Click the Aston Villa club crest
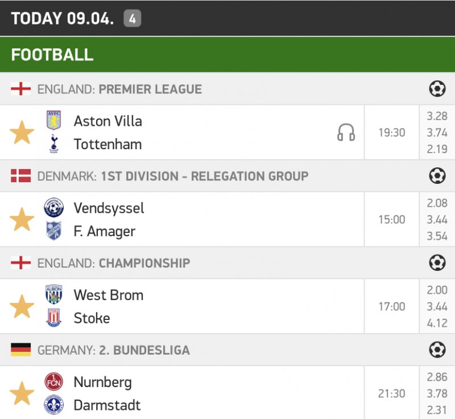This screenshot has height=419, width=455. (54, 121)
